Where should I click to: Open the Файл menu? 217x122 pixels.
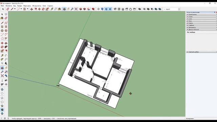coord(2,6)
